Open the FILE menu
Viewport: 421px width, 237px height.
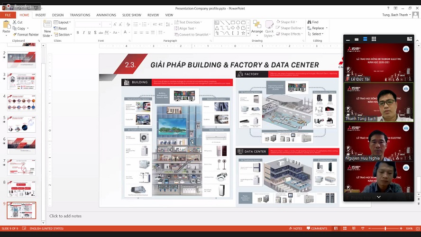click(x=8, y=15)
